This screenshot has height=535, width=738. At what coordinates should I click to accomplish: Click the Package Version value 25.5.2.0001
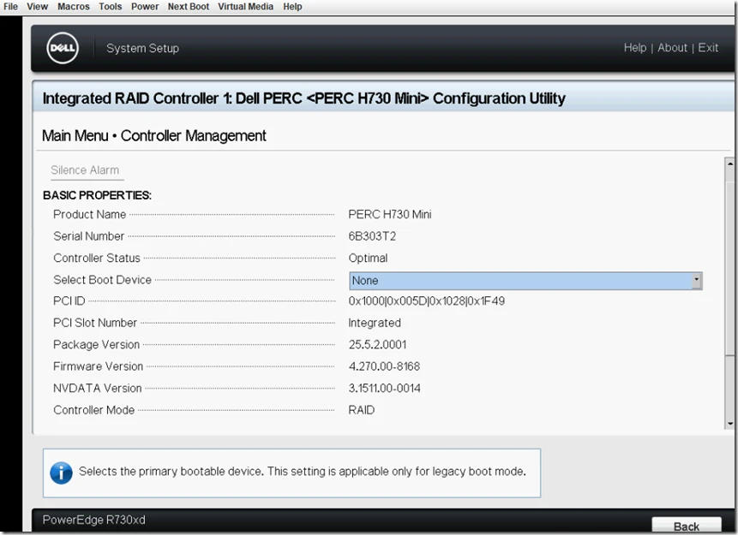377,345
